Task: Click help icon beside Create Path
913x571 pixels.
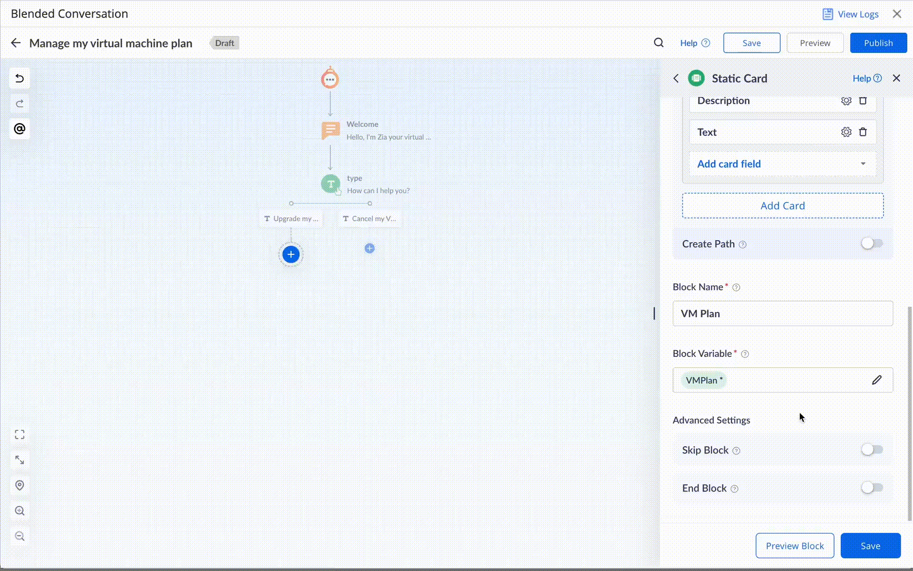Action: (x=742, y=244)
